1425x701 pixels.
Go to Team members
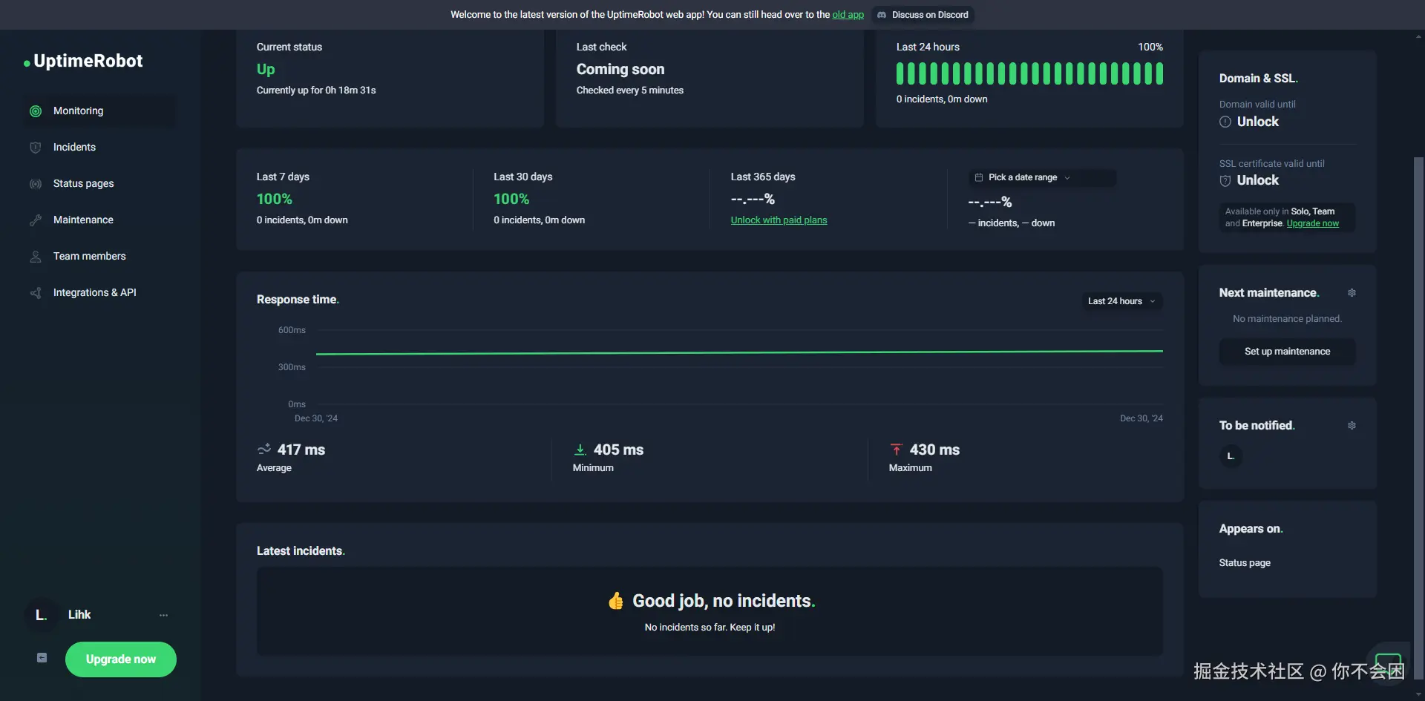[100, 257]
